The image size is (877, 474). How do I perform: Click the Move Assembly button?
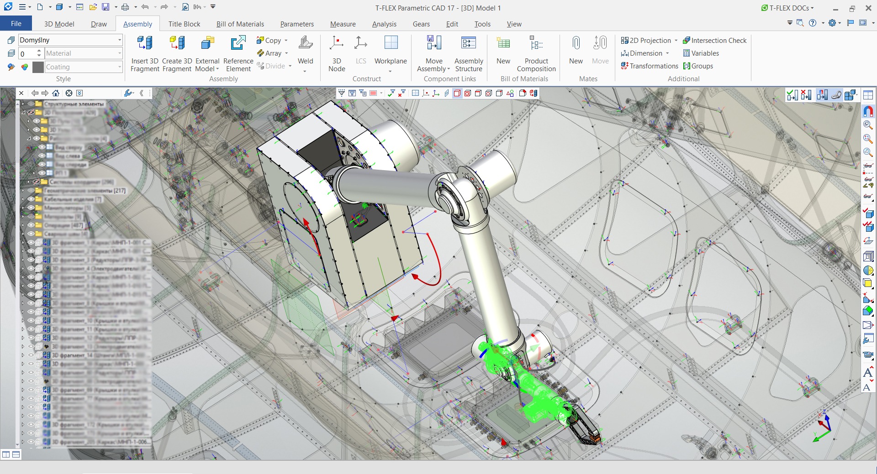point(433,52)
